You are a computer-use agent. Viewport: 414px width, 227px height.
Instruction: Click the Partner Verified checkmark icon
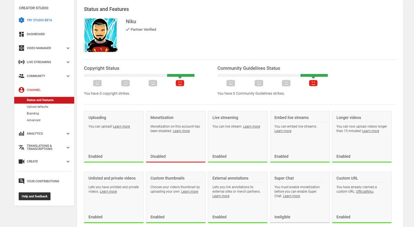tap(128, 29)
